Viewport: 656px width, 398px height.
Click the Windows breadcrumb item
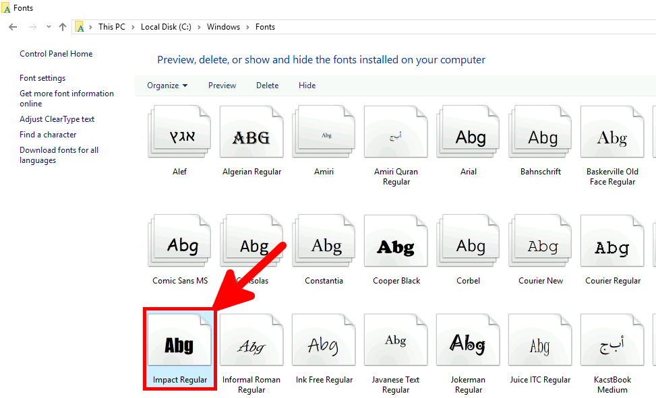(x=223, y=26)
